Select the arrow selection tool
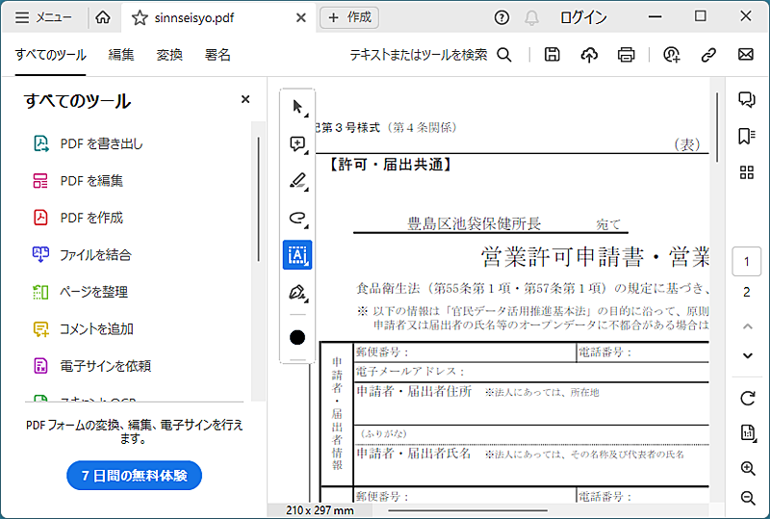Screen dimensions: 770x519 (297, 107)
